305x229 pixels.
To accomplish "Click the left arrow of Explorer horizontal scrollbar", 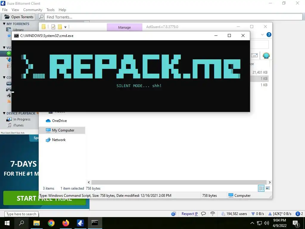I will (x=89, y=182).
